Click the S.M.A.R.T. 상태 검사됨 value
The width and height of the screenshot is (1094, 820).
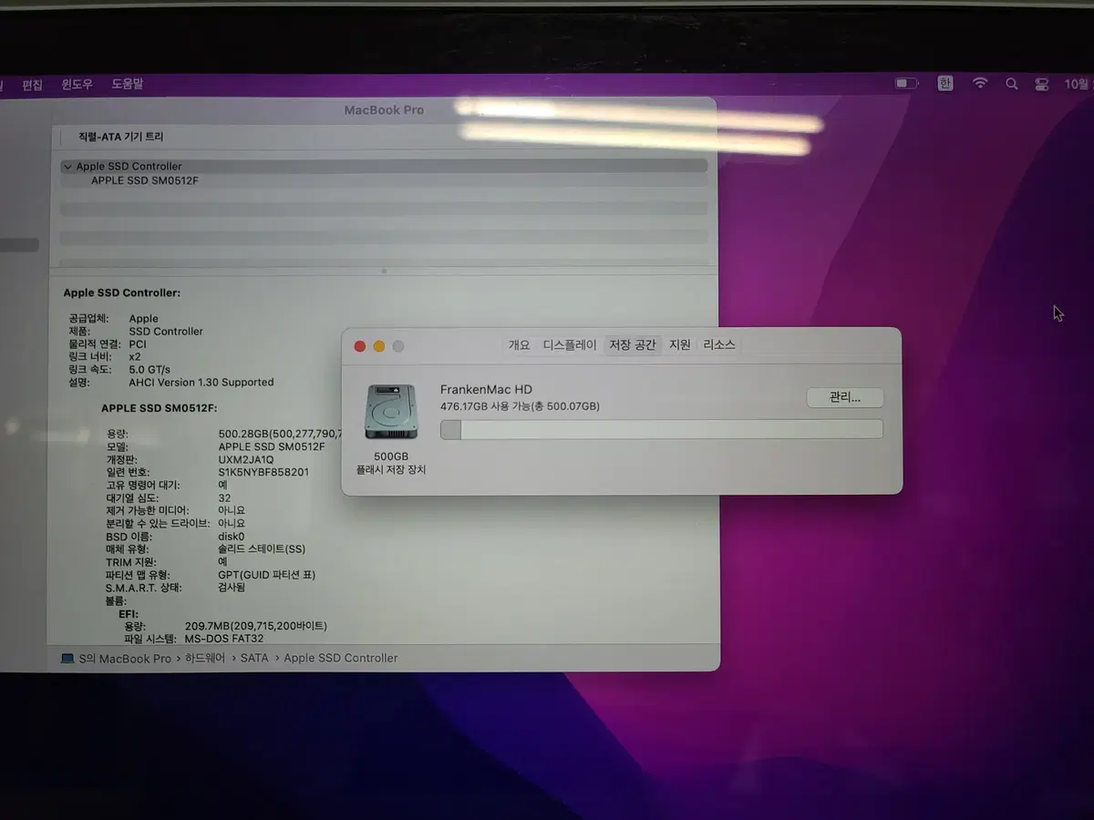232,588
